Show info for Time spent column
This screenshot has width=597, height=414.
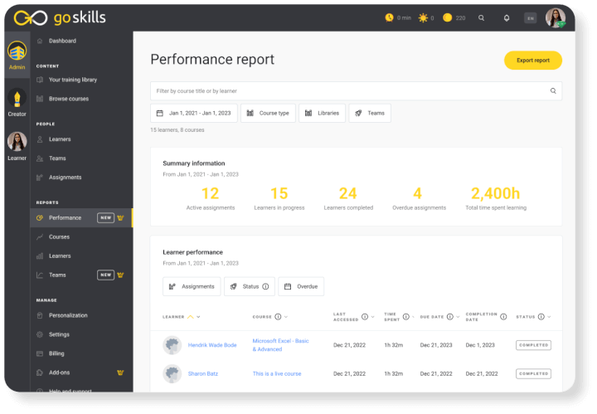(405, 317)
